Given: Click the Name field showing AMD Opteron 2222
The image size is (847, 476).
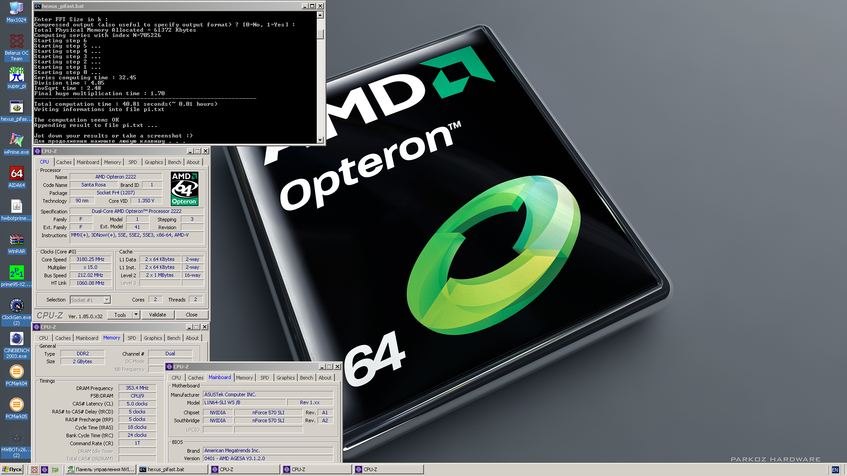Looking at the screenshot, I should 116,177.
